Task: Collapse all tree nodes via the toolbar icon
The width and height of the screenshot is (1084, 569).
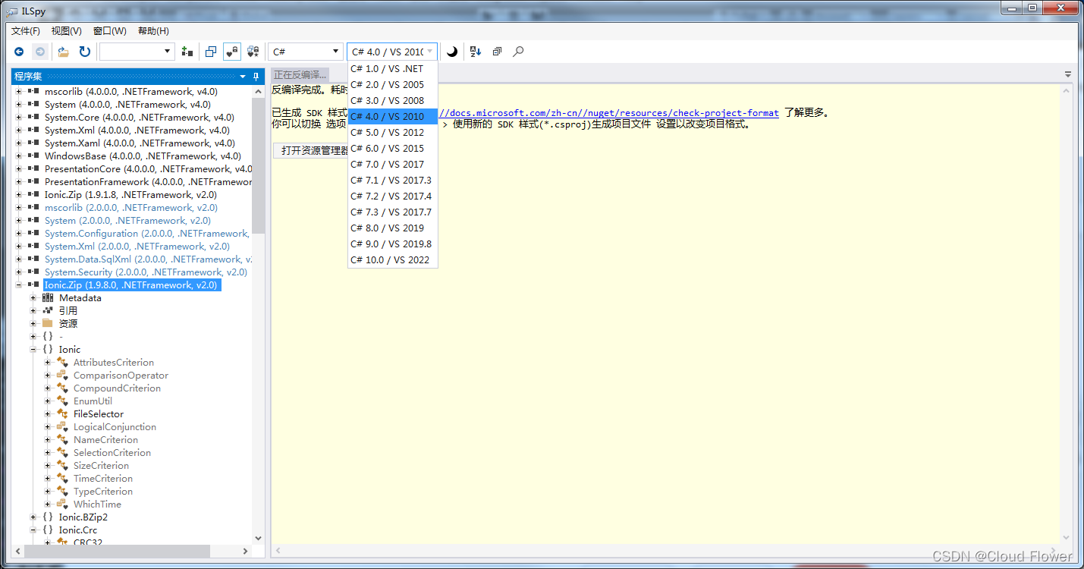Action: [x=496, y=51]
